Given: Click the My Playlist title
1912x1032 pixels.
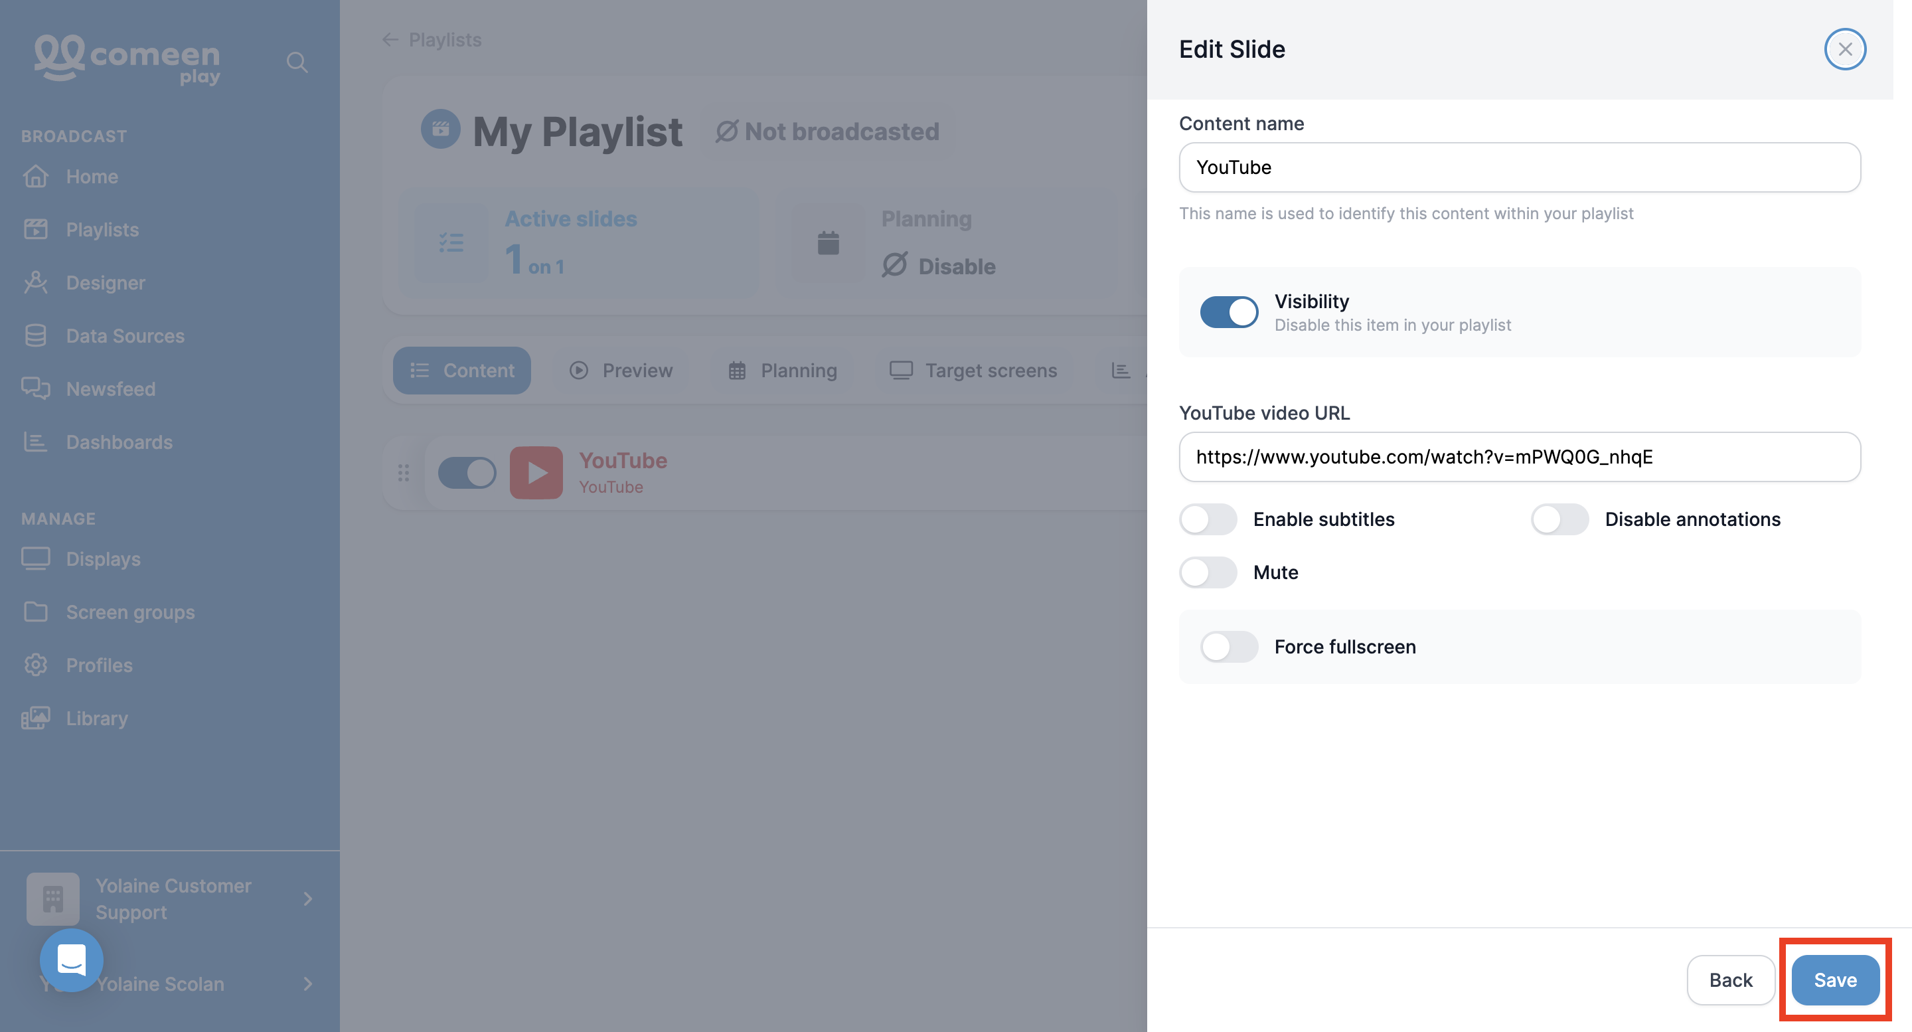Looking at the screenshot, I should coord(578,131).
